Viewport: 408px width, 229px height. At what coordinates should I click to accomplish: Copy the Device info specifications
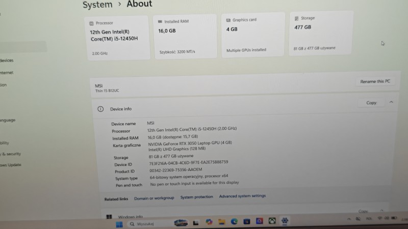click(371, 103)
